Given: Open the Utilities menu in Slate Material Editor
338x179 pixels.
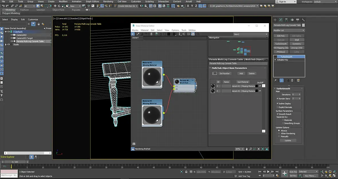Looking at the screenshot, I should click(192, 30).
